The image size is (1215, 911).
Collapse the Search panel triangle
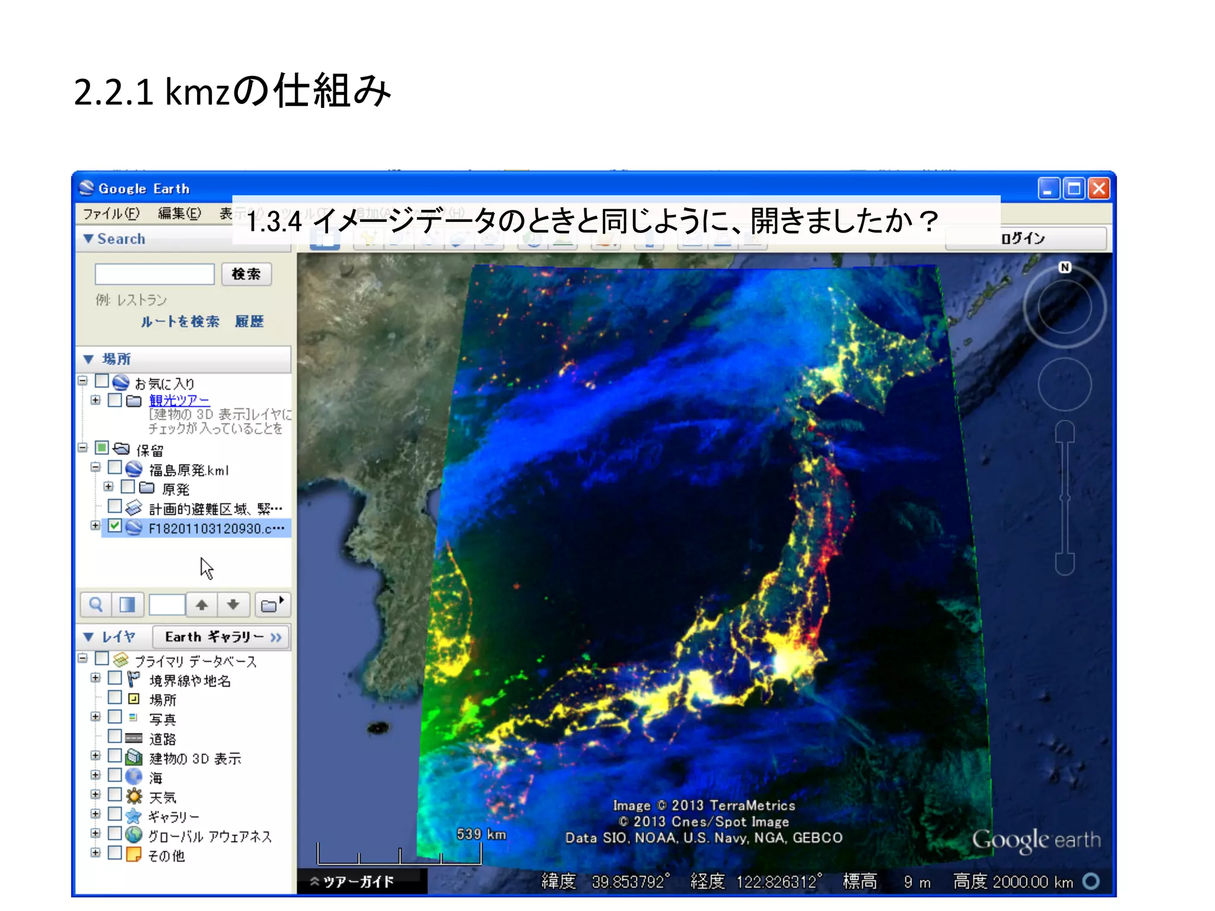88,238
